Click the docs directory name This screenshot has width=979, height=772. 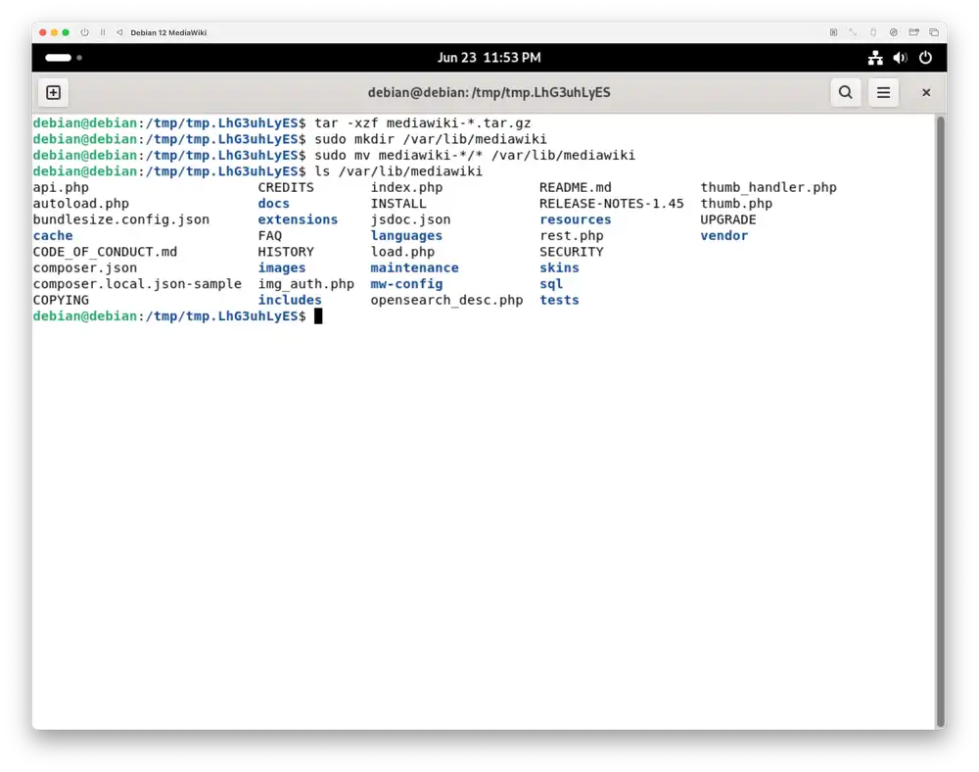click(274, 204)
